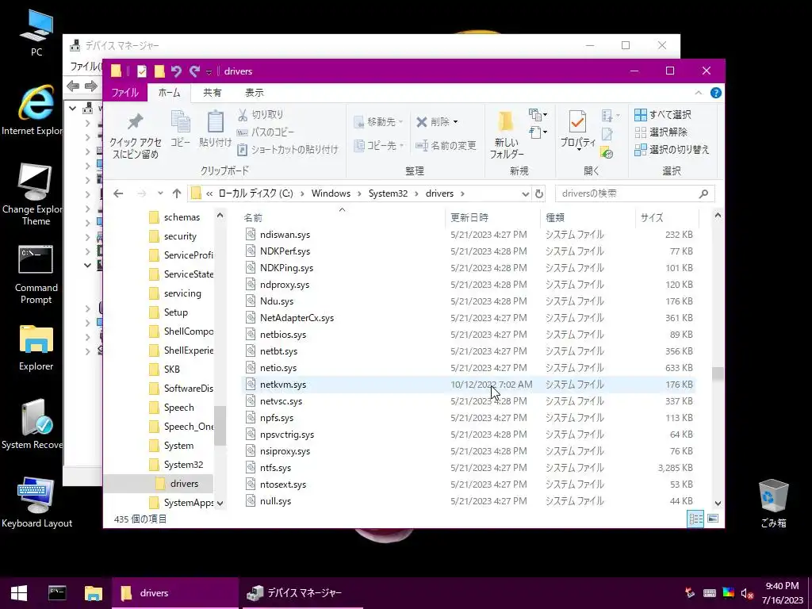Switch to Device Manager taskbar button
The width and height of the screenshot is (812, 609).
(301, 593)
